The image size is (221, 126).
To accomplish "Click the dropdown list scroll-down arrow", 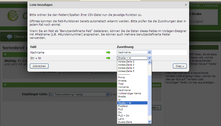I will coord(149,122).
